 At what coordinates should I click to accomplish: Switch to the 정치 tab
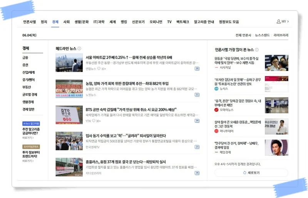44,22
